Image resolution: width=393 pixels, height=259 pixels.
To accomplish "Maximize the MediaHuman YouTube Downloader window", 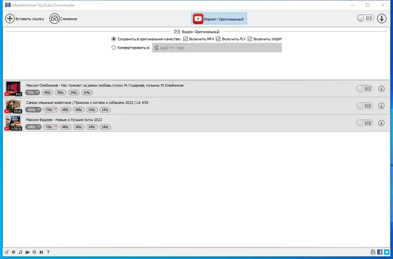I will (367, 5).
